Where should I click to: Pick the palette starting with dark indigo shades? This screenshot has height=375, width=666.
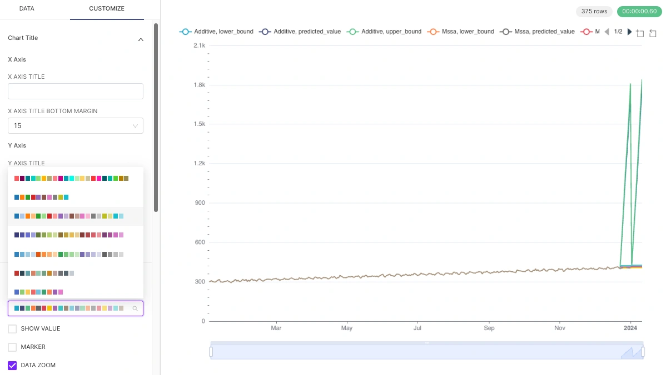pyautogui.click(x=76, y=235)
